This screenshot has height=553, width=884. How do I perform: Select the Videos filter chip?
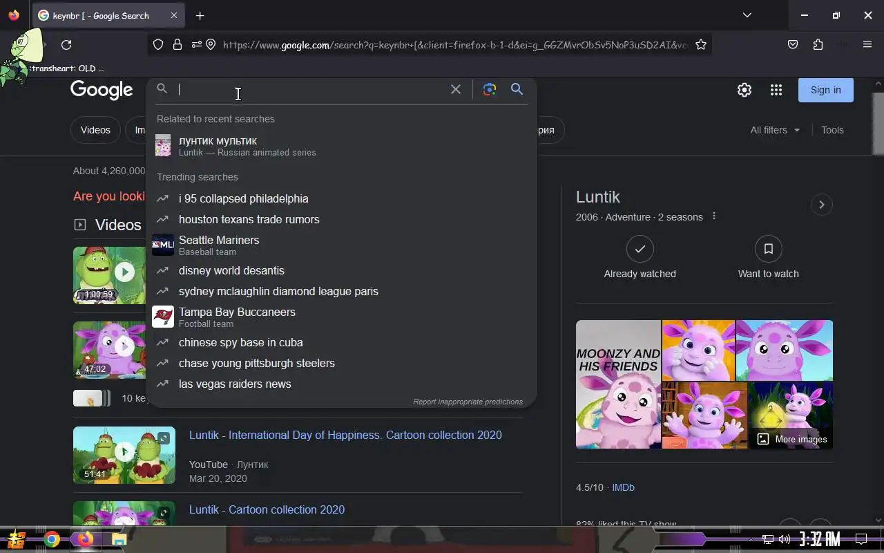click(x=95, y=130)
